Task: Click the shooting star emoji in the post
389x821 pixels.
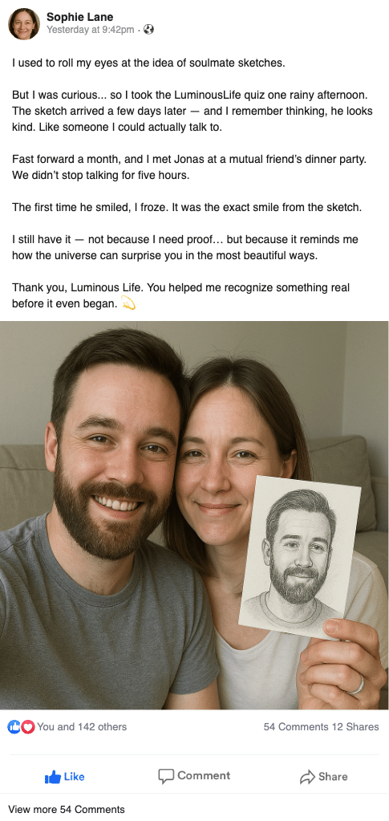Action: tap(128, 303)
